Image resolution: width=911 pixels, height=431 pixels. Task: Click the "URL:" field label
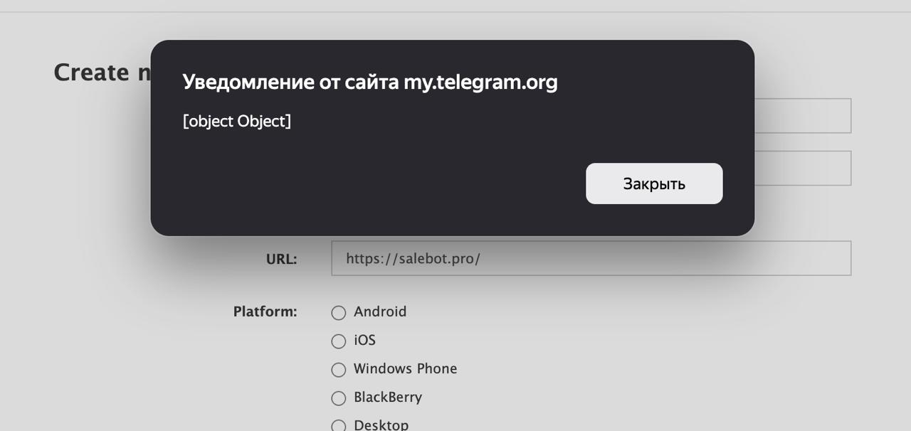click(x=281, y=259)
